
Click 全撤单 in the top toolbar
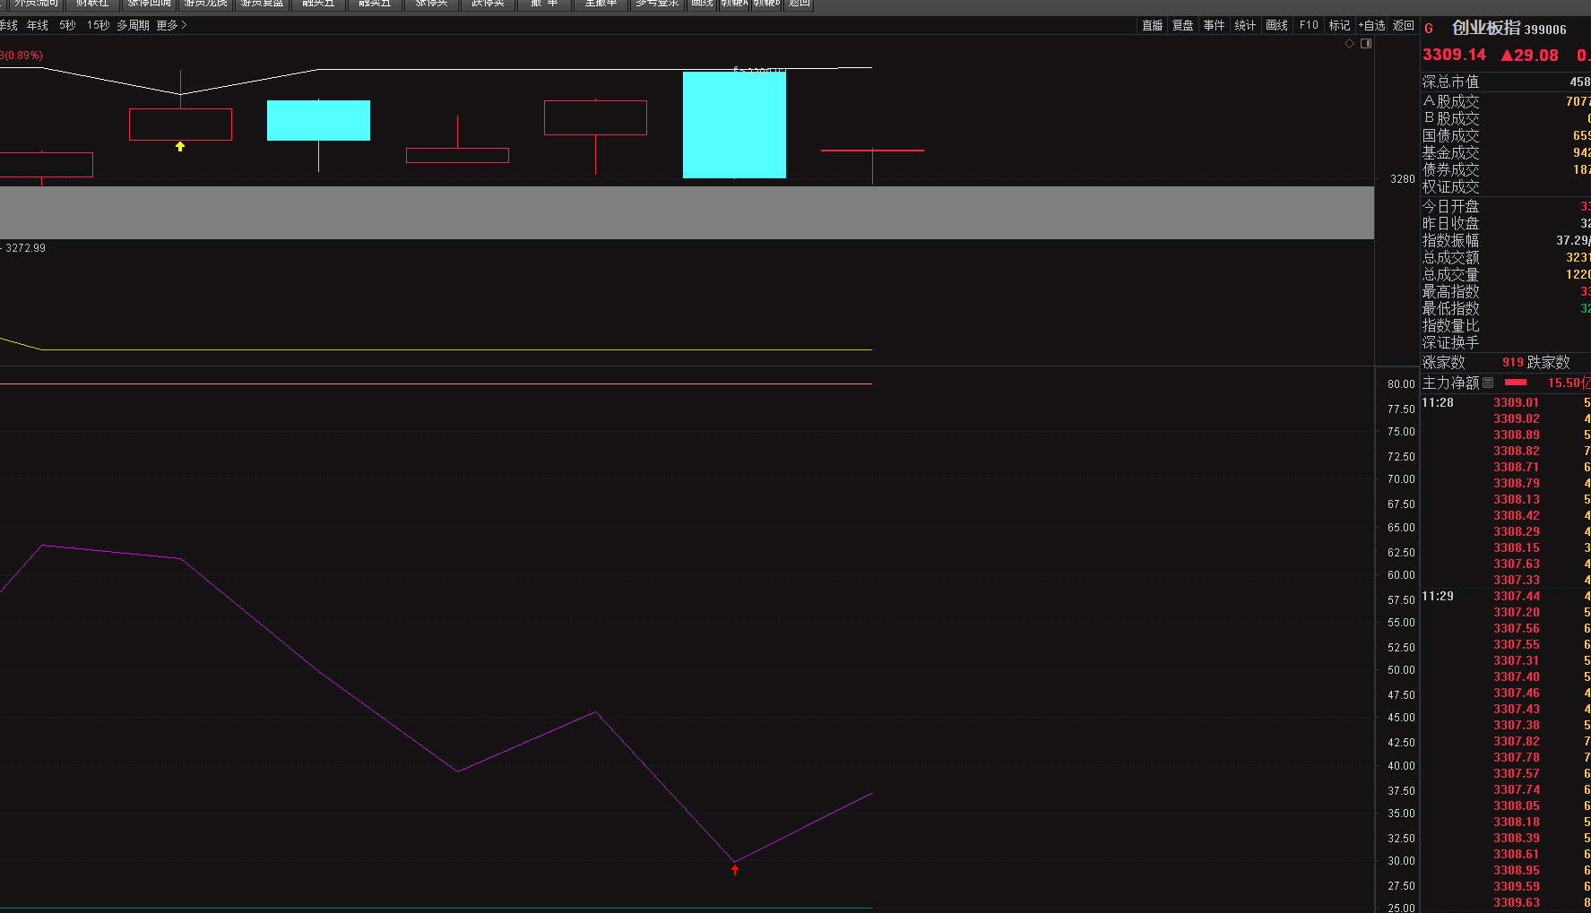(601, 4)
